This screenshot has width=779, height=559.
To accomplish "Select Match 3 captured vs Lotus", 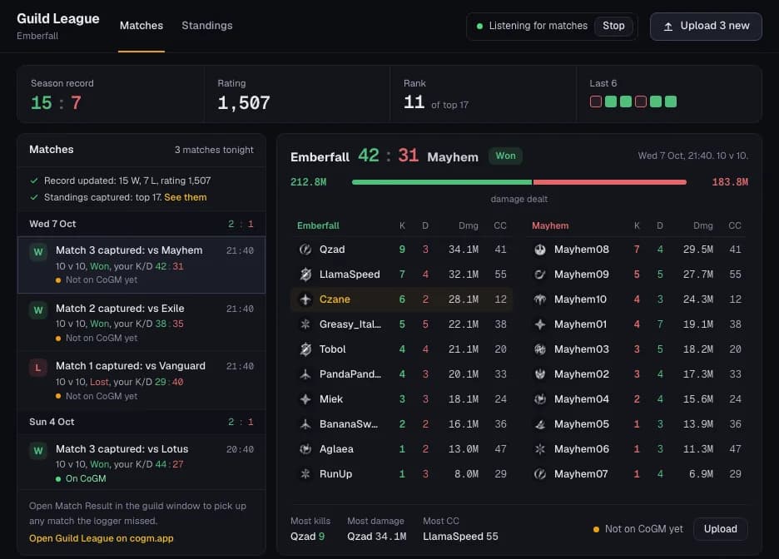I will 141,463.
